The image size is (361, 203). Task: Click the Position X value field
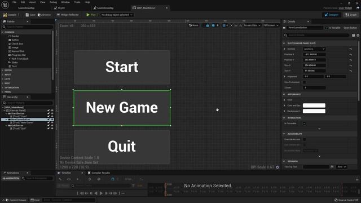314,55
